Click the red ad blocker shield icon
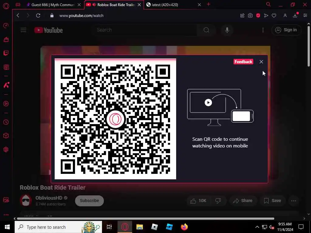 tap(258, 15)
